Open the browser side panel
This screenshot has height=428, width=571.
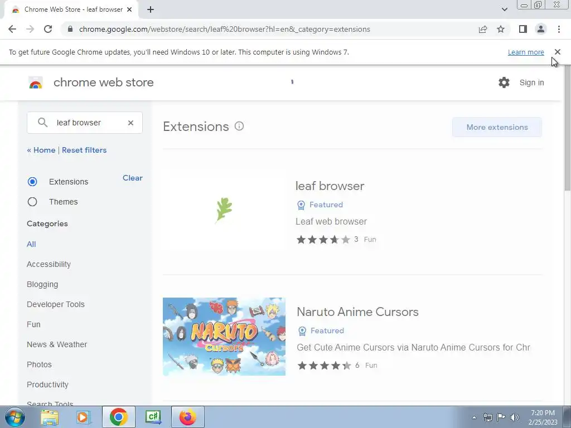pos(523,29)
